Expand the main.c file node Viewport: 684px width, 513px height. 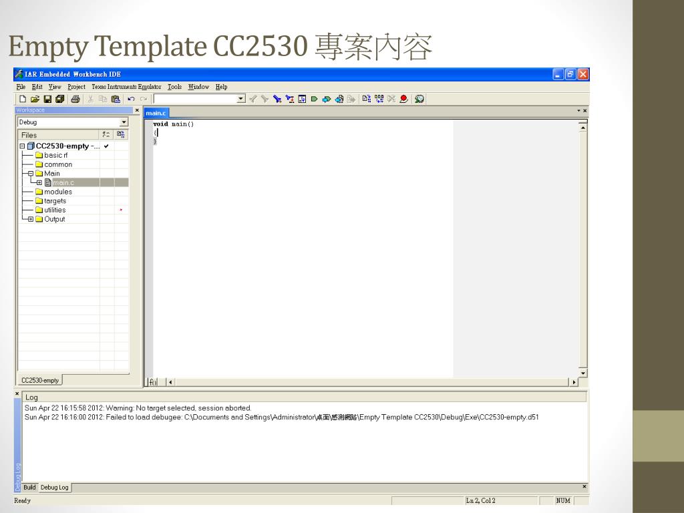coord(39,183)
